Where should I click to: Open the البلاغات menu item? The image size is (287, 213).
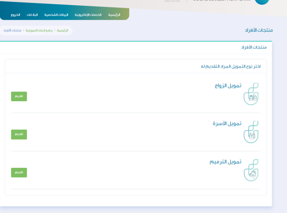32,15
